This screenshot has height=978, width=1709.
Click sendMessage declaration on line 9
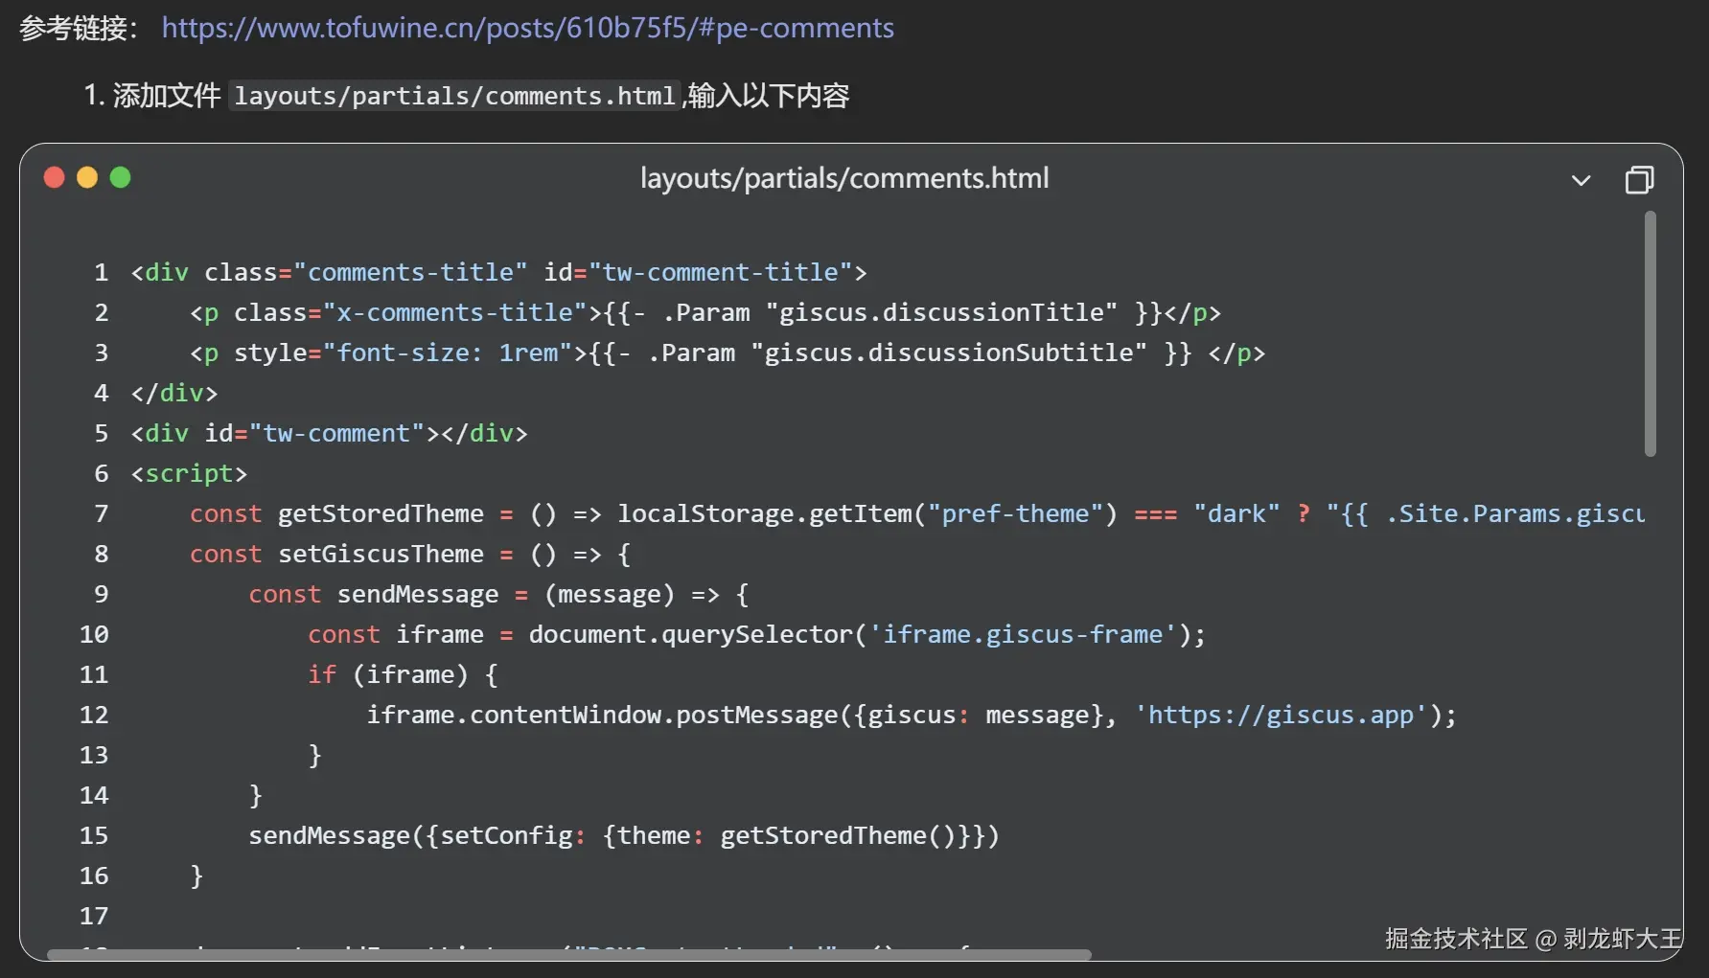coord(418,594)
